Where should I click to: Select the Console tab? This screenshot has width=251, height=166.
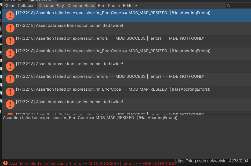(42, 1)
